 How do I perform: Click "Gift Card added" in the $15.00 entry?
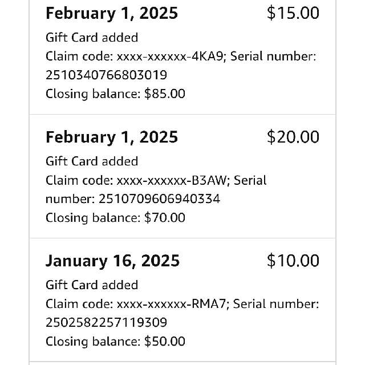click(92, 38)
